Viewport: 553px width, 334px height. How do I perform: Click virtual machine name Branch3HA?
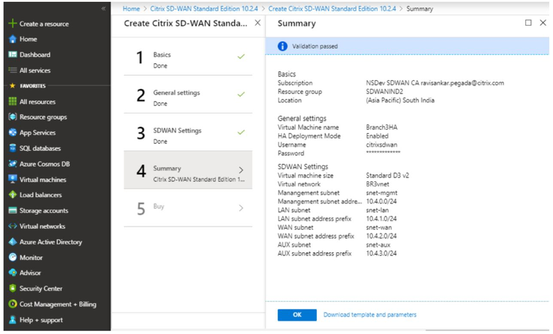[382, 127]
